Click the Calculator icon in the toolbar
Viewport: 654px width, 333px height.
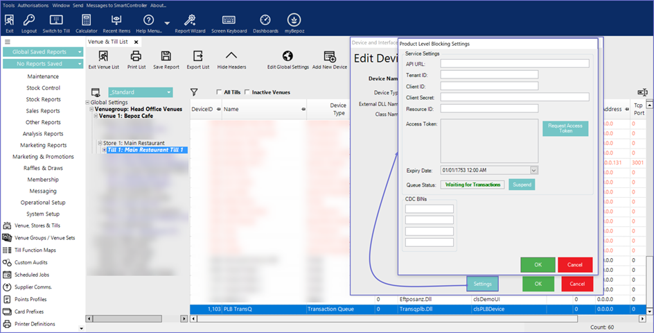86,20
